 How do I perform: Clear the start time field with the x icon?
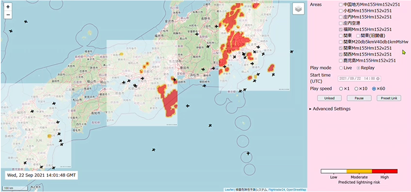tap(378, 79)
